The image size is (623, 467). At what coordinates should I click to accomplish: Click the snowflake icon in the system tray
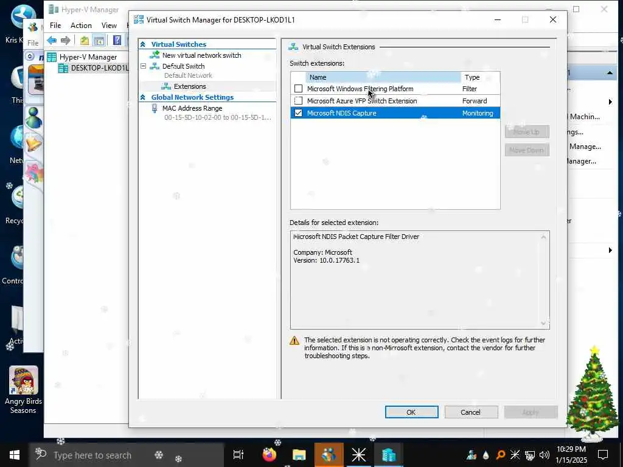click(515, 455)
